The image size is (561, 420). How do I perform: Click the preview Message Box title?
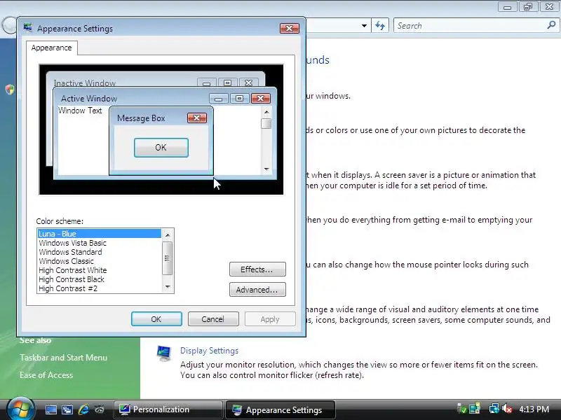[x=141, y=118]
